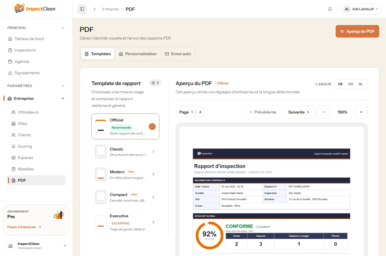
Task: Click the PDF sidebar icon
Action: 13,180
